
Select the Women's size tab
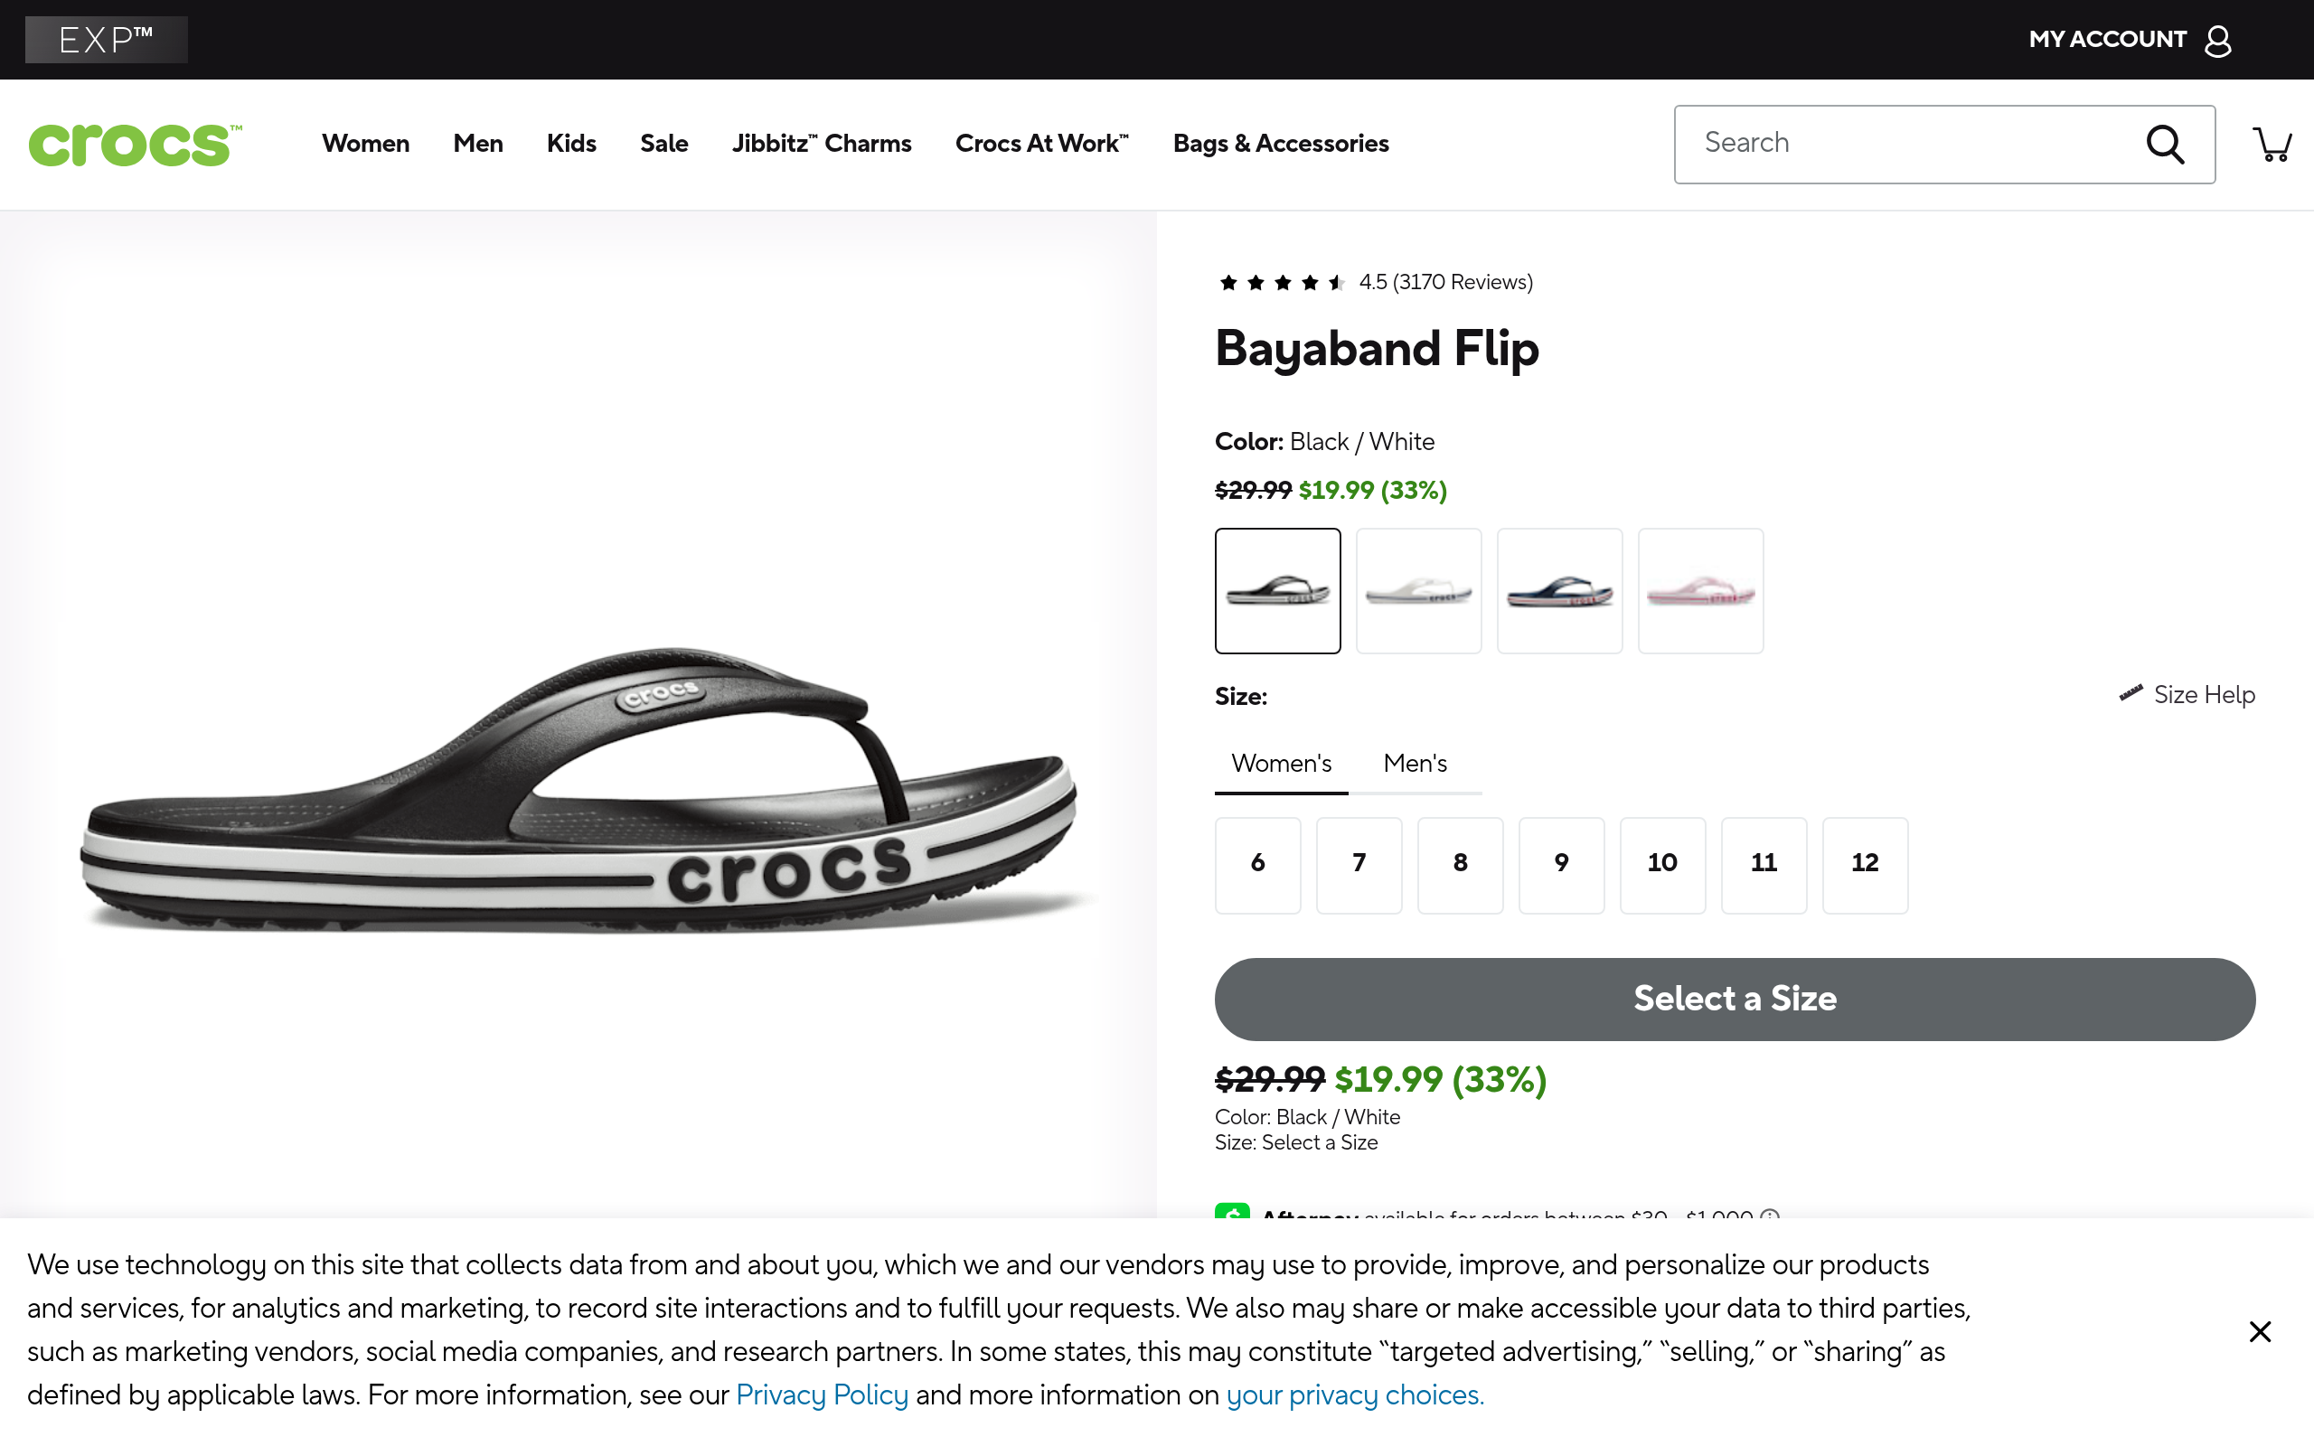[1280, 763]
